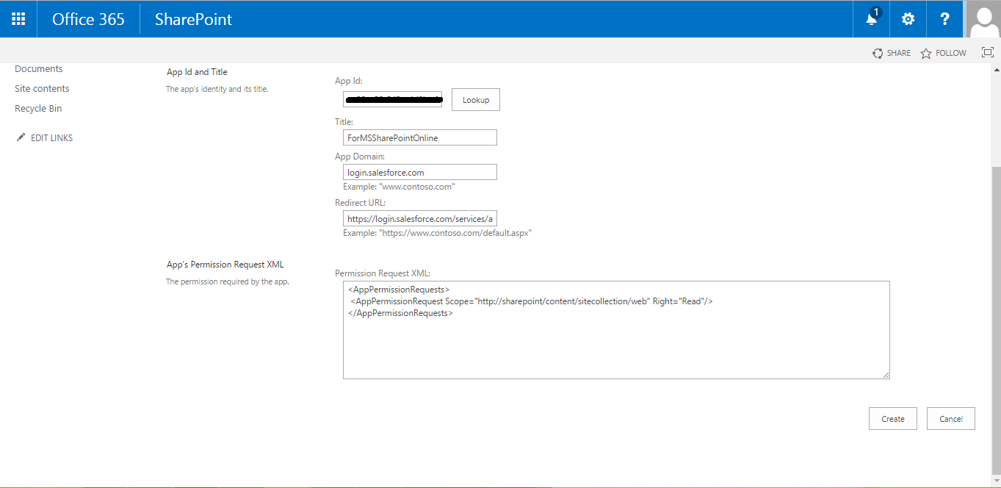The height and width of the screenshot is (488, 1001).
Task: Open the Recycle Bin link
Action: click(x=38, y=109)
